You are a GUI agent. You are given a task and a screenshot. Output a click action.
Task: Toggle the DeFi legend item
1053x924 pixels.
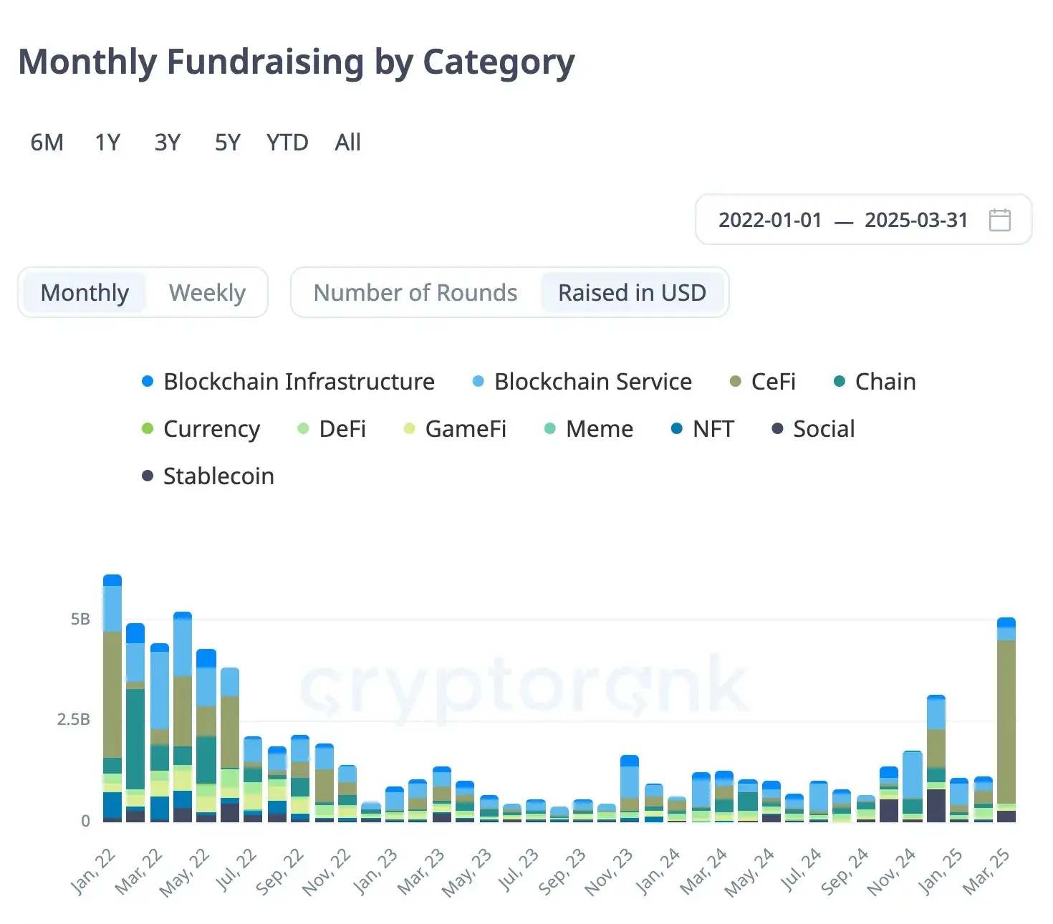point(342,429)
